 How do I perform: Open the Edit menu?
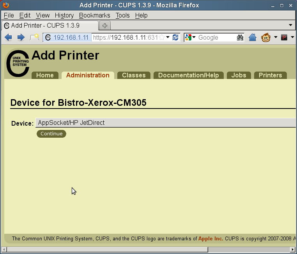pyautogui.click(x=25, y=15)
